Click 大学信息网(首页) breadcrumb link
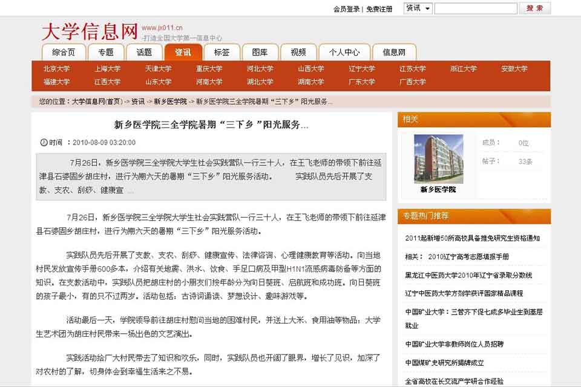 coord(97,102)
